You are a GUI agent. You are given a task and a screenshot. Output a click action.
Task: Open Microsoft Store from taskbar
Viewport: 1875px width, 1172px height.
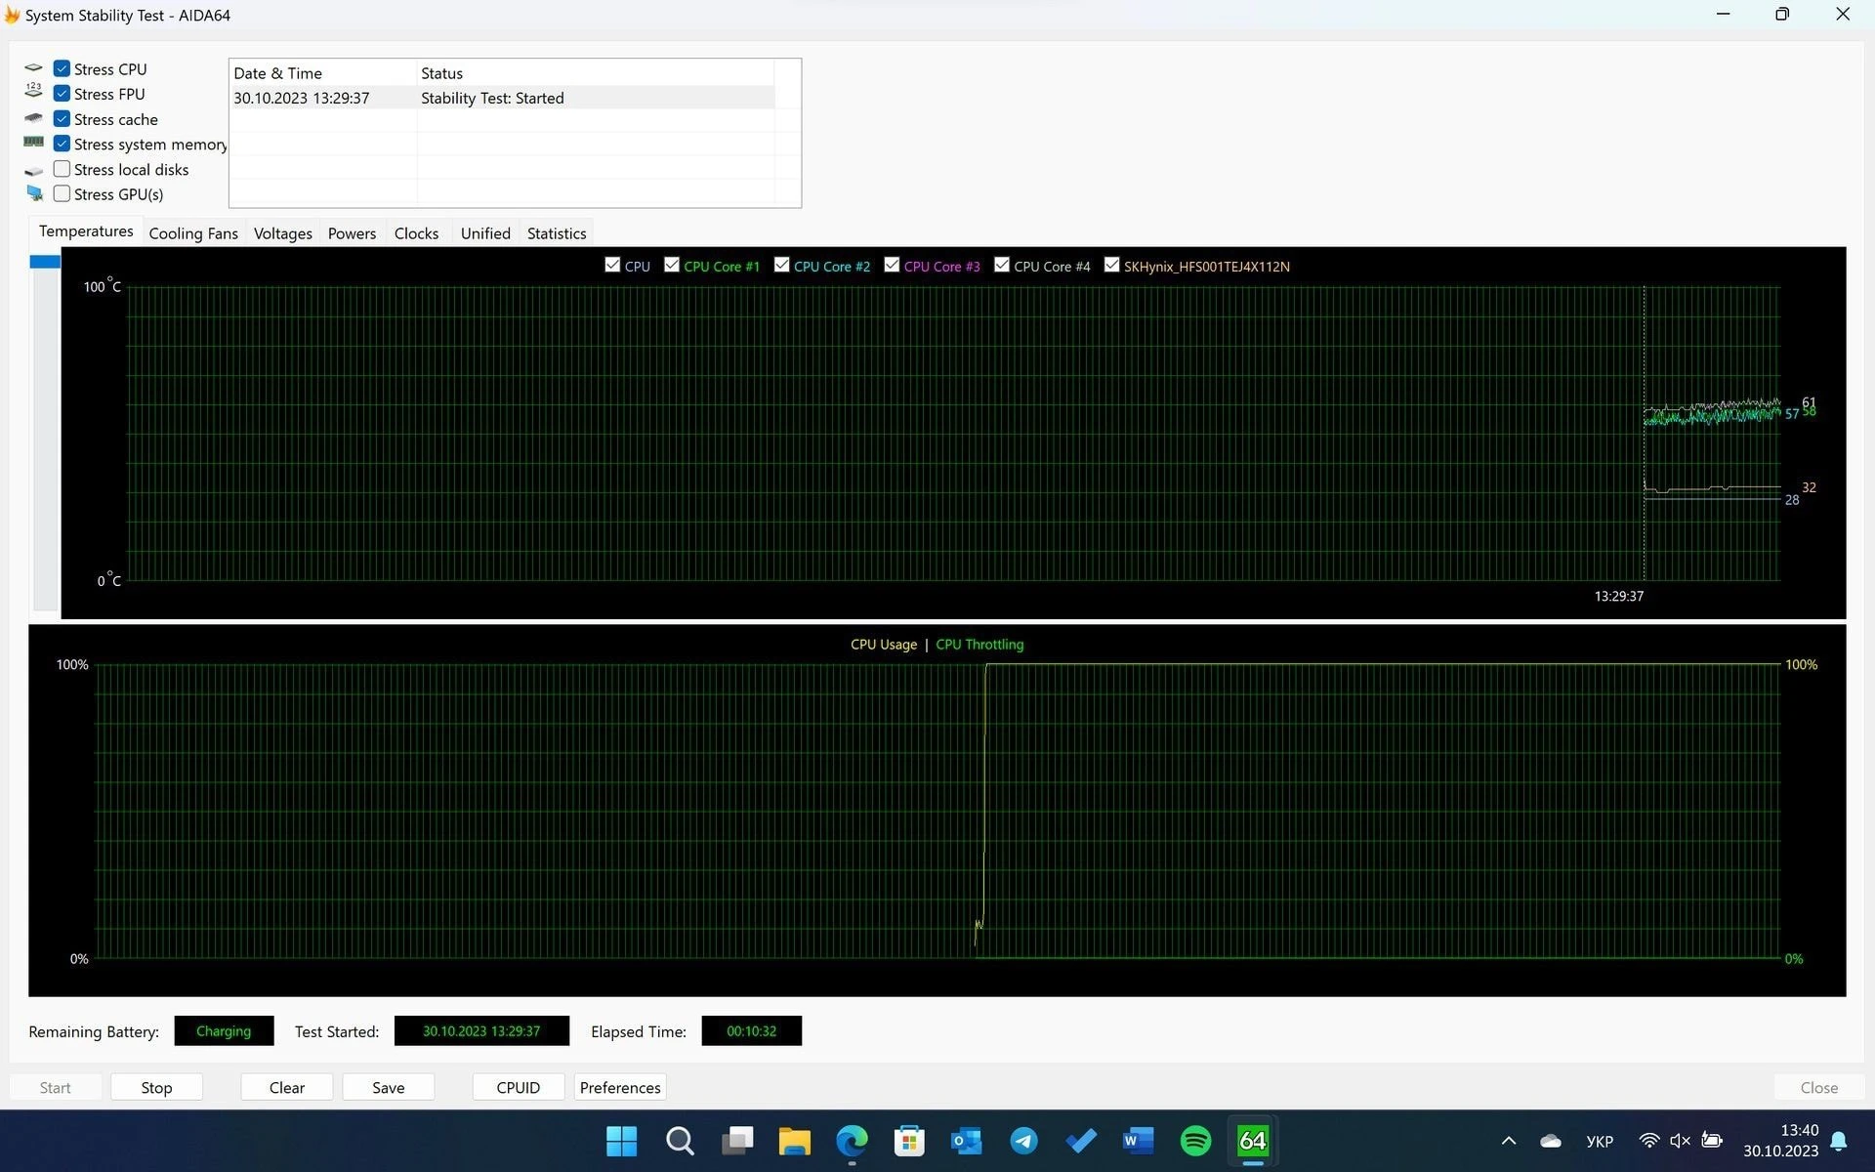(x=909, y=1141)
